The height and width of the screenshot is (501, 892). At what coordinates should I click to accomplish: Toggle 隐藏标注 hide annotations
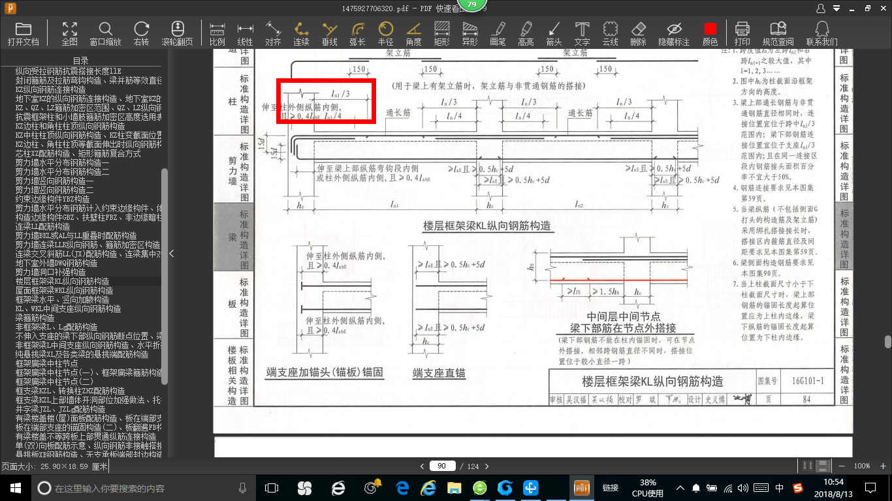tap(674, 33)
